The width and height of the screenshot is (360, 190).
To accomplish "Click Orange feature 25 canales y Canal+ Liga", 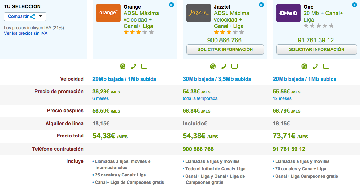I will 120,175.
